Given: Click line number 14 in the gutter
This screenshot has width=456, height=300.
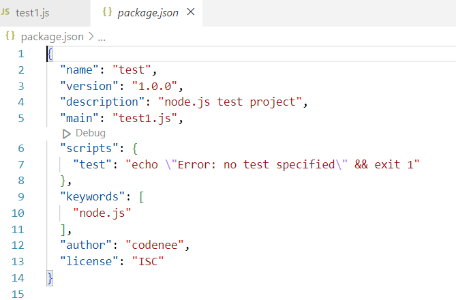Looking at the screenshot, I should point(18,278).
